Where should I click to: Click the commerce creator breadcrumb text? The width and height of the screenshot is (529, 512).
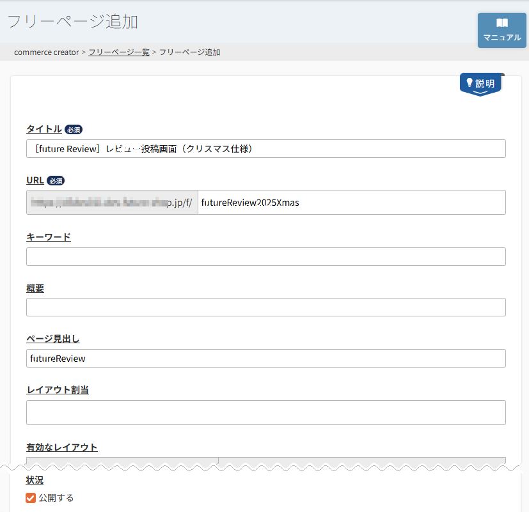click(x=46, y=52)
